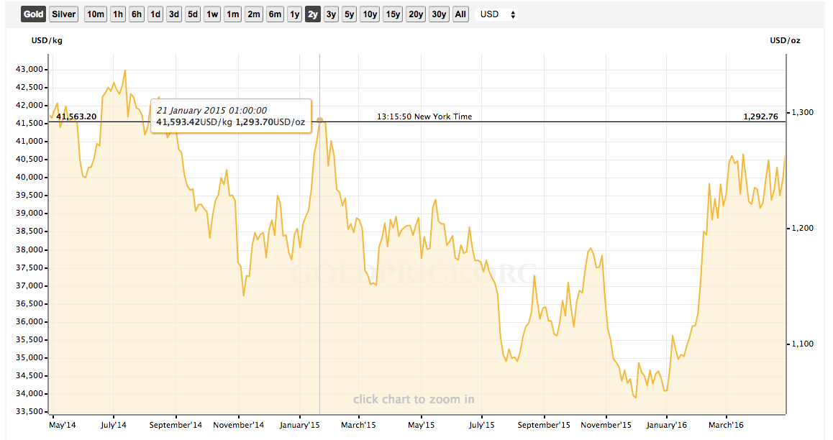View the 30y gold history

(439, 14)
